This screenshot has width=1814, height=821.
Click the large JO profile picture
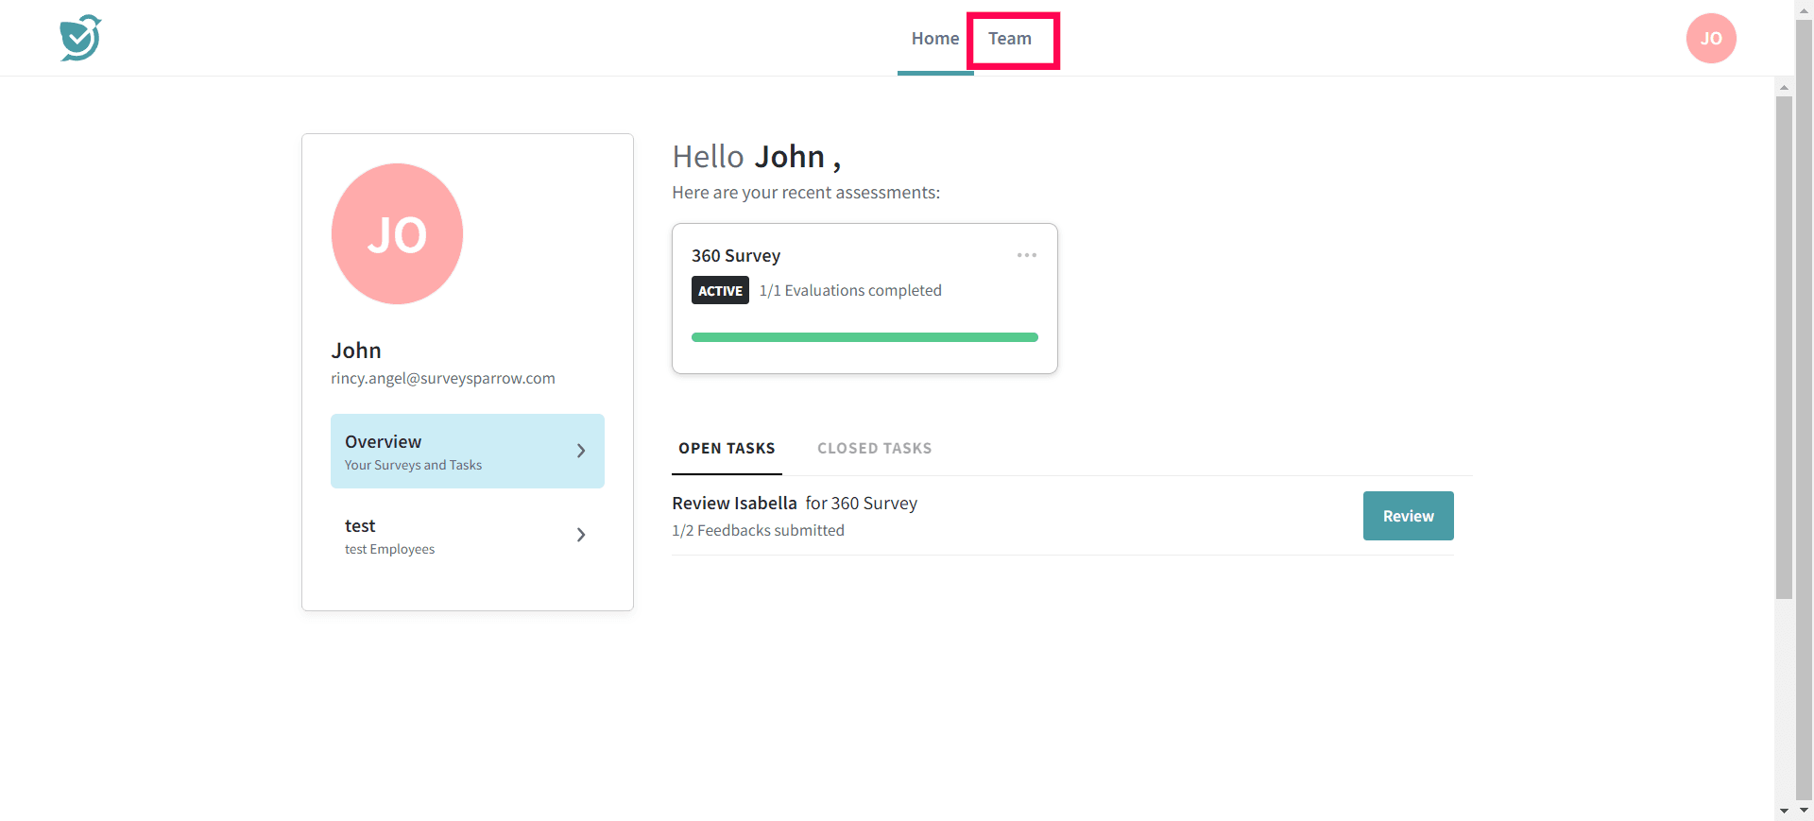(x=397, y=234)
